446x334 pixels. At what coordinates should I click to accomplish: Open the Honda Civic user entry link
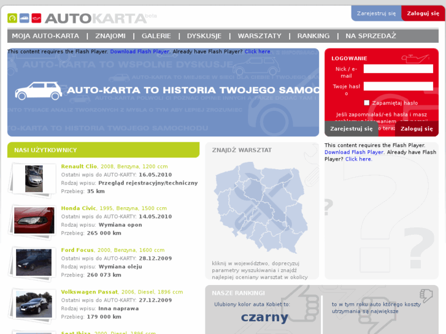(x=79, y=208)
